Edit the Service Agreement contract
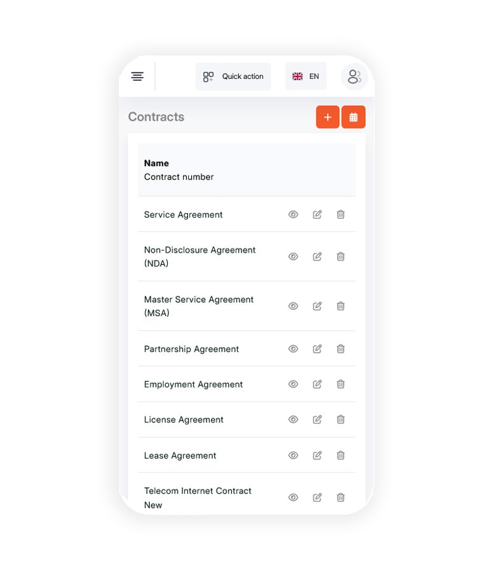The image size is (493, 570). 317,214
